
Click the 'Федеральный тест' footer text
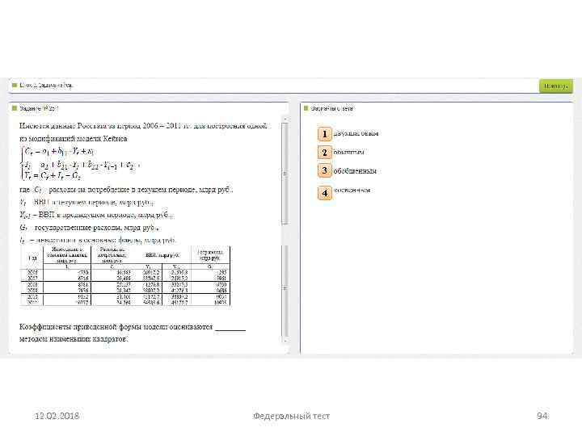coord(291,416)
